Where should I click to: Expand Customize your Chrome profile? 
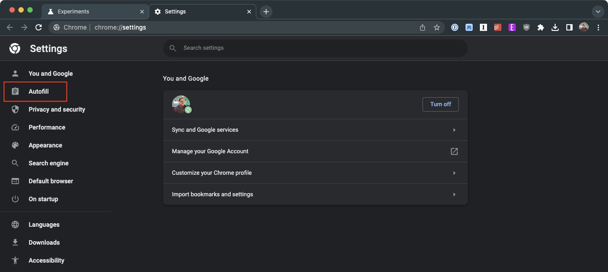315,173
